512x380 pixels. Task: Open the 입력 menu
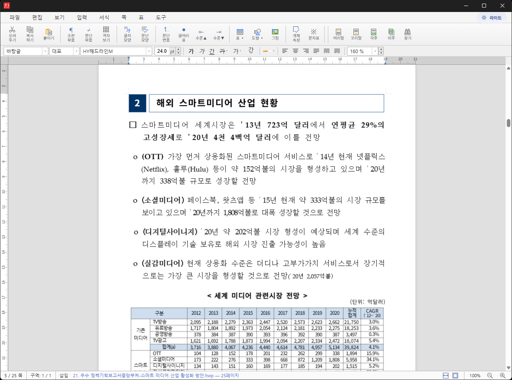pos(82,18)
